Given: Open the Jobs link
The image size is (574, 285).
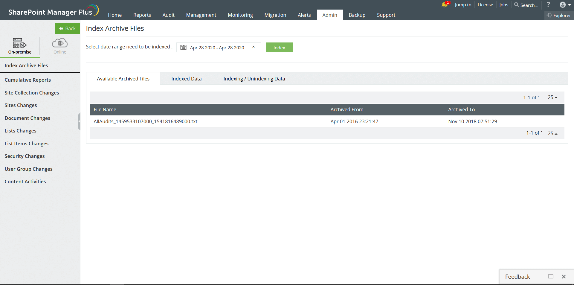Looking at the screenshot, I should tap(504, 5).
